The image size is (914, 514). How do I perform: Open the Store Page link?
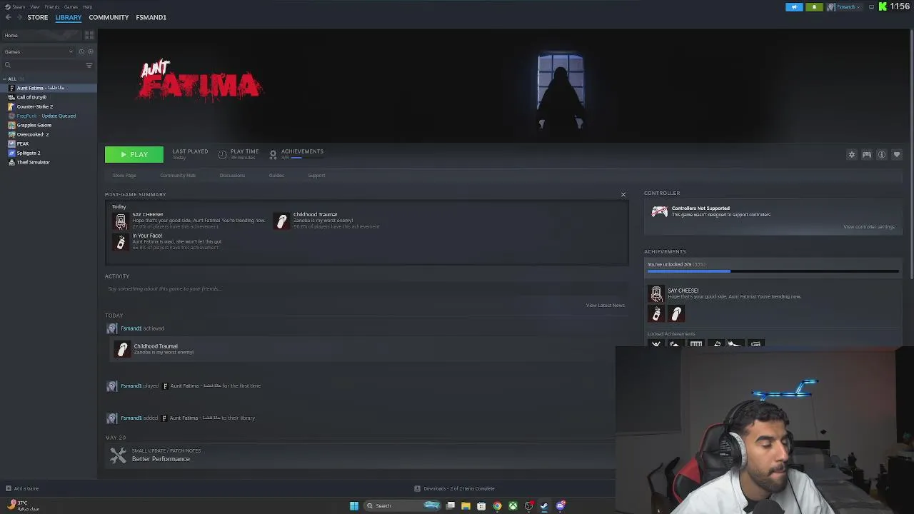click(x=124, y=176)
